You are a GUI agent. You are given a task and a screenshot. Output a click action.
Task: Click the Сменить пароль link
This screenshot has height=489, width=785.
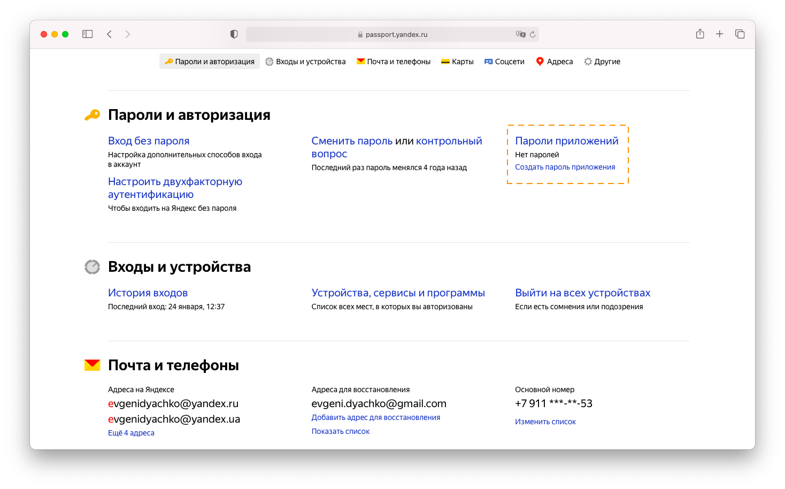[x=352, y=141]
